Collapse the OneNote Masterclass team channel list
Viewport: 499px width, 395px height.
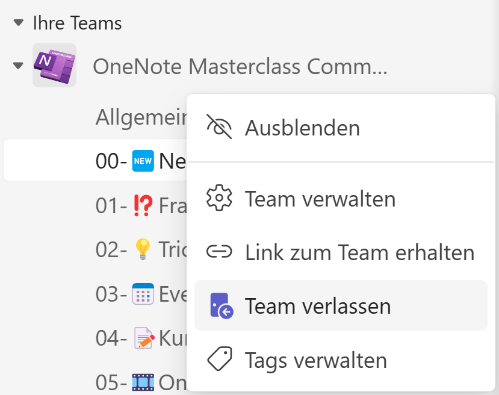18,66
